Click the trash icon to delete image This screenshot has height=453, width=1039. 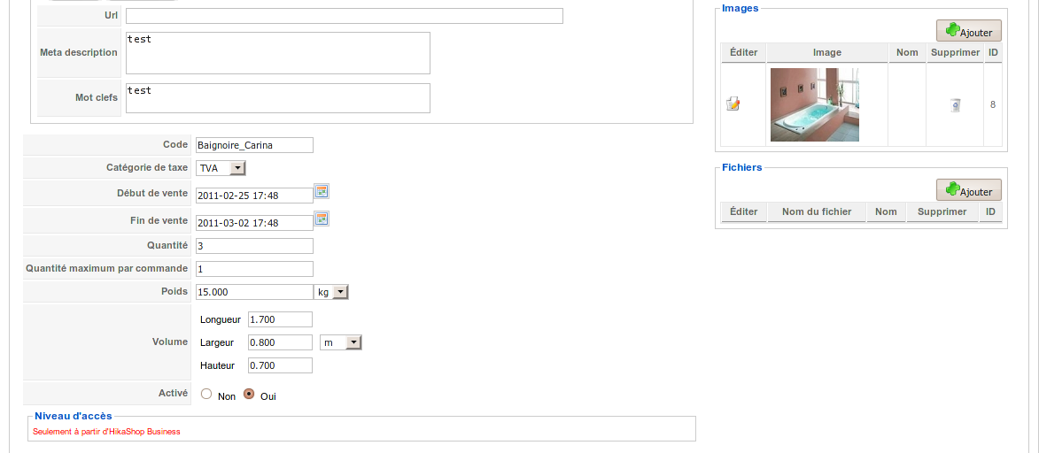(955, 105)
